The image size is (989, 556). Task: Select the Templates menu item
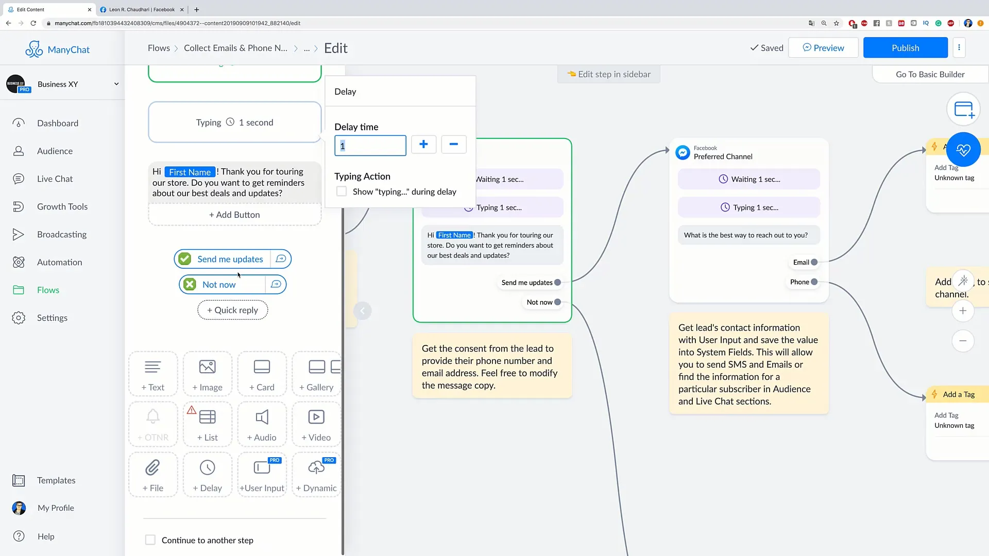pos(56,480)
